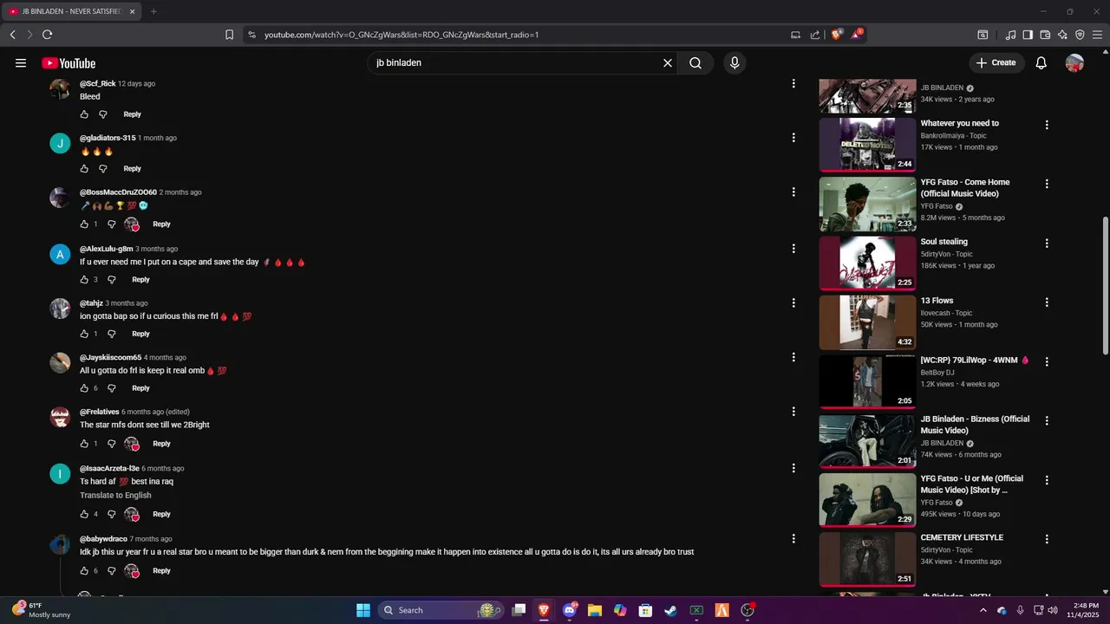The height and width of the screenshot is (624, 1110).
Task: Open action menu for @AlexLulu-g8m comment
Action: (793, 248)
